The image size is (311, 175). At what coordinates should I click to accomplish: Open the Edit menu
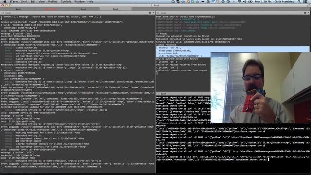(x=33, y=2)
